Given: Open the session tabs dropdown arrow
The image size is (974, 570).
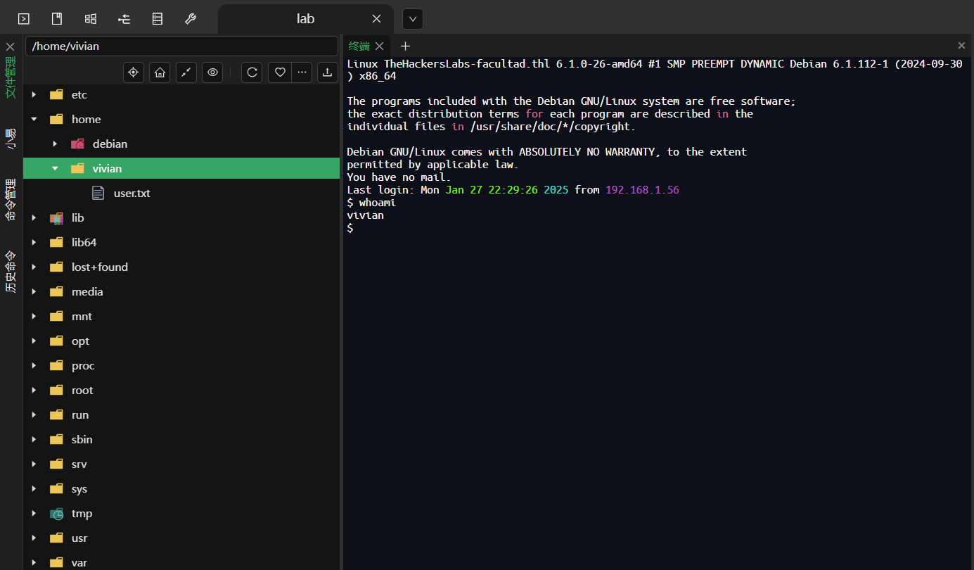Looking at the screenshot, I should (413, 19).
